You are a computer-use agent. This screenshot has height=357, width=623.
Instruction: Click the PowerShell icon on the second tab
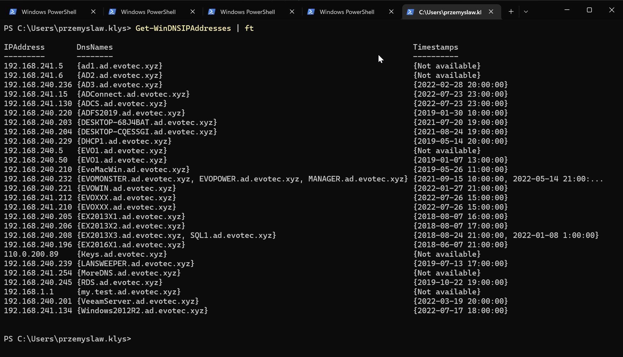pos(112,11)
